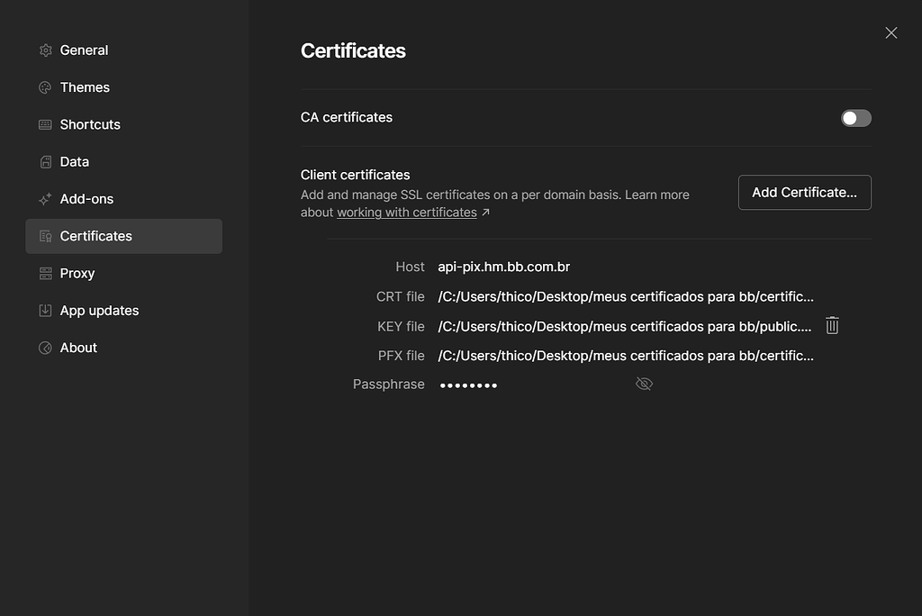
Task: Switch to the Themes settings section
Action: (85, 87)
